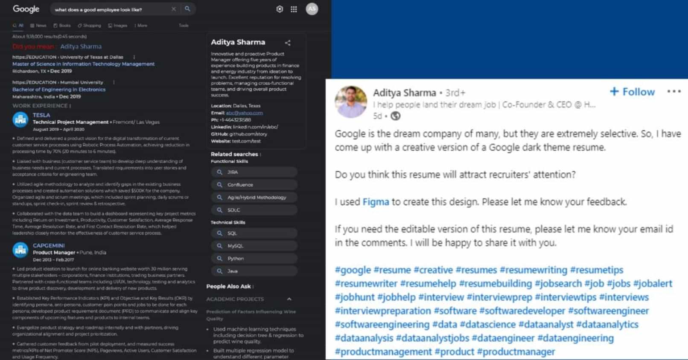688x360 pixels.
Task: Clear the search query with X icon
Action: (x=173, y=9)
